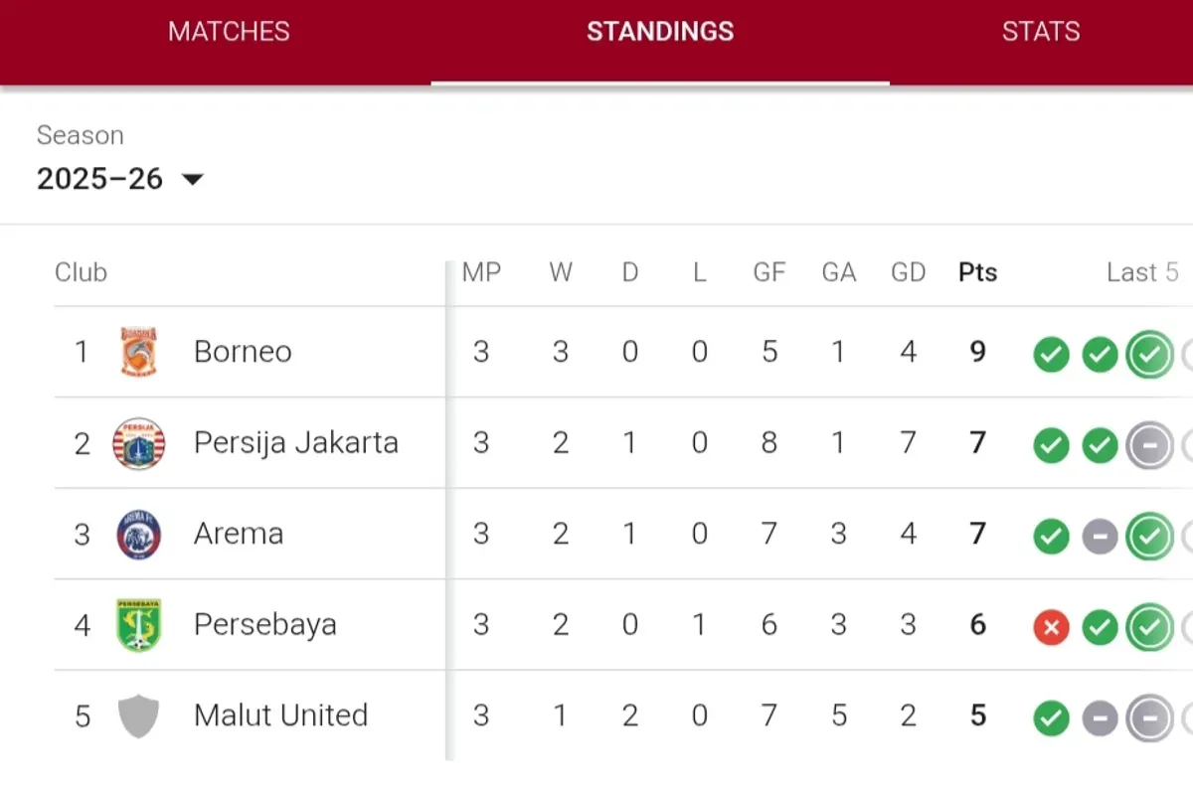Click the Persija Jakarta club crest

click(139, 443)
